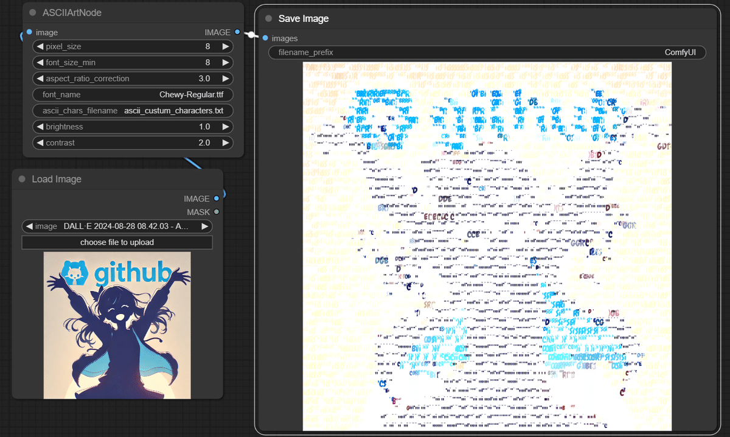730x437 pixels.
Task: Edit the filename_prefix field ComfyUI
Action: coord(487,52)
